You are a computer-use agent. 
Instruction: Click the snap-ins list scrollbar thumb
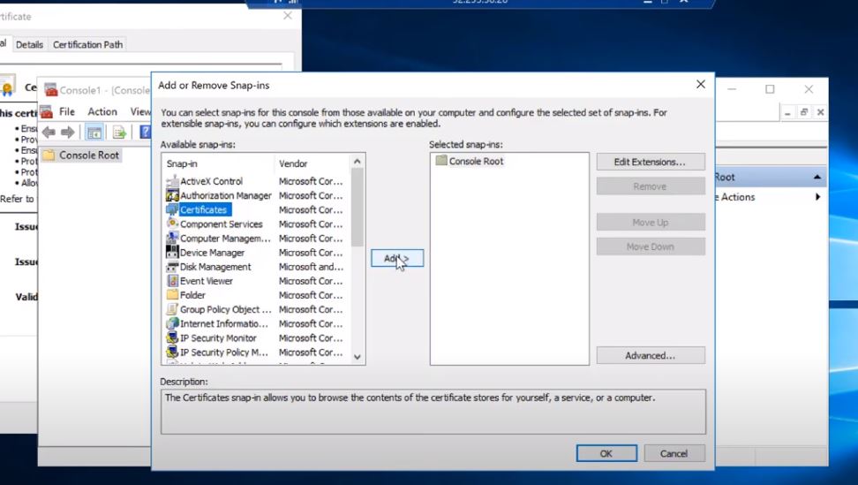tap(357, 208)
